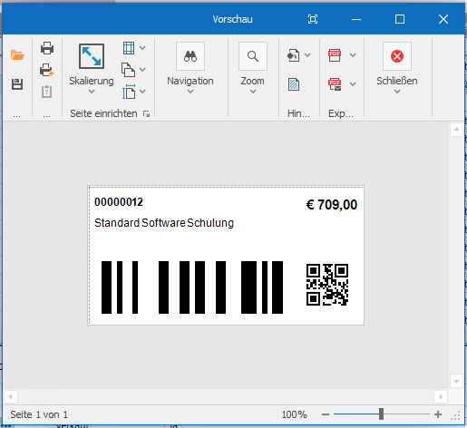This screenshot has width=467, height=428.
Task: Click the QR code on the label
Action: pos(327,285)
